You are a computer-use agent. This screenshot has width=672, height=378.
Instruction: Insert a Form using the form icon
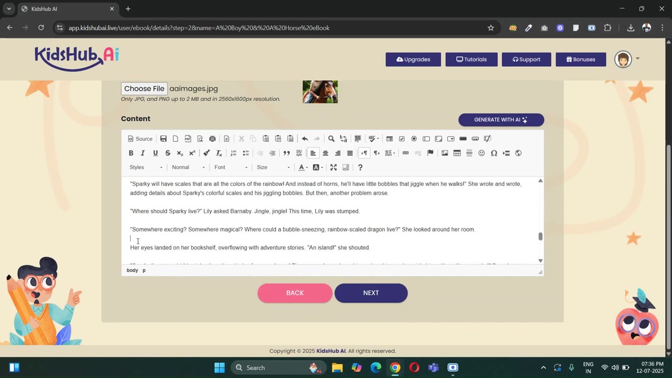click(x=390, y=139)
